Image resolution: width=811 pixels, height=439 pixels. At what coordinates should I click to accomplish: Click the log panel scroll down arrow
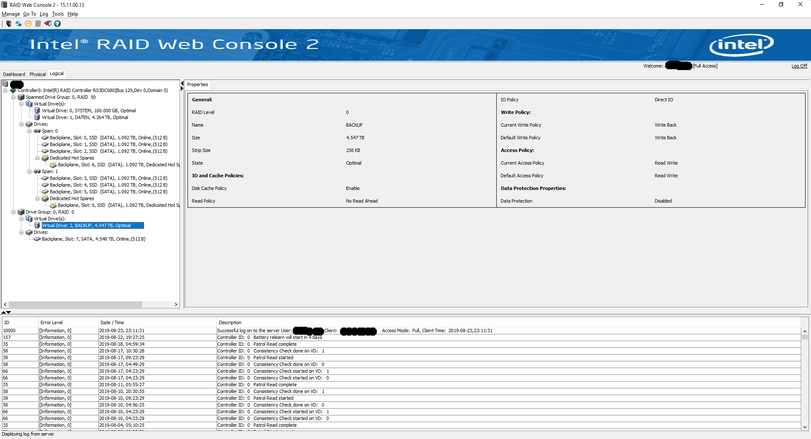[x=805, y=427]
